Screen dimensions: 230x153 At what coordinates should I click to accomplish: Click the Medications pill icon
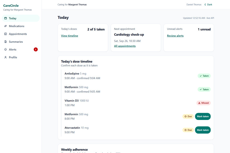click(5, 26)
